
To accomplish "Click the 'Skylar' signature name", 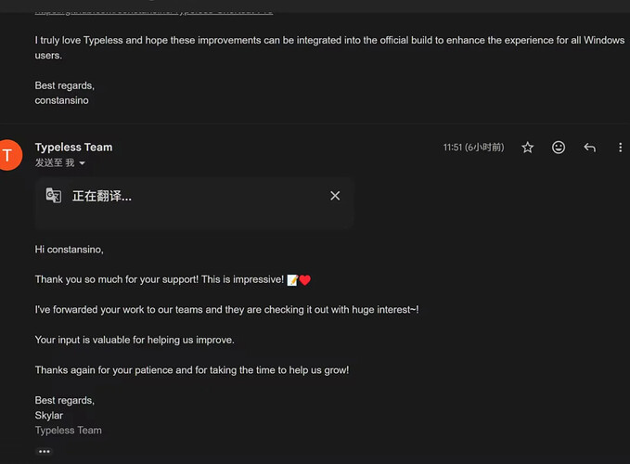I will 49,416.
